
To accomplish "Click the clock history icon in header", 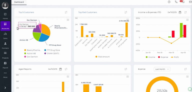I will point(169,2).
